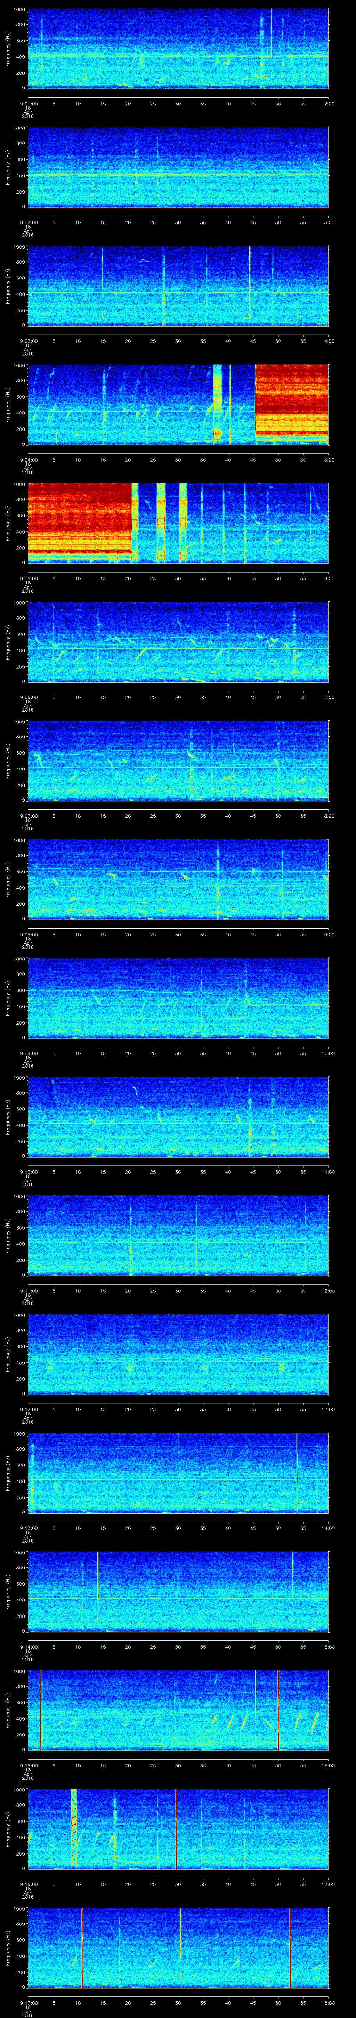
Task: Click the spectrogram panel starting at 9:11:00
Action: pyautogui.click(x=178, y=1235)
